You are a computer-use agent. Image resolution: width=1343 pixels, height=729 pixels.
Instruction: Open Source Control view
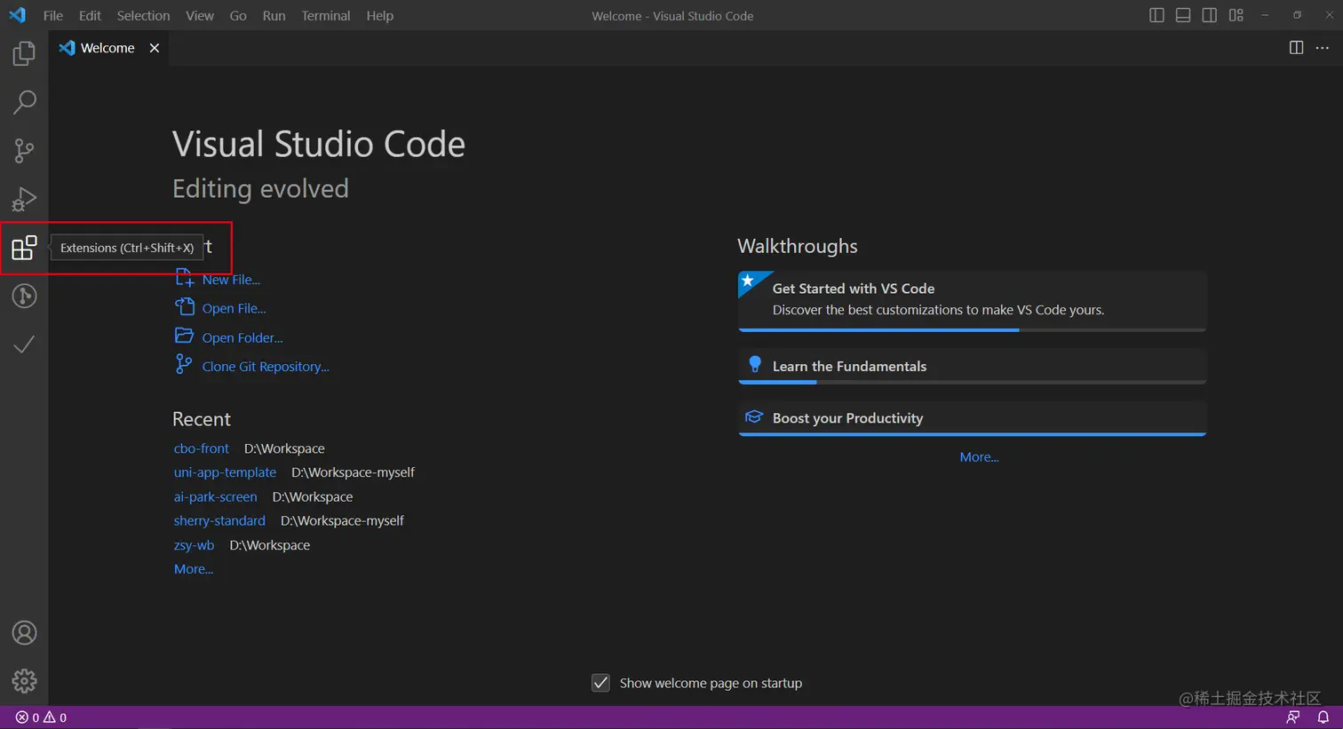click(24, 150)
